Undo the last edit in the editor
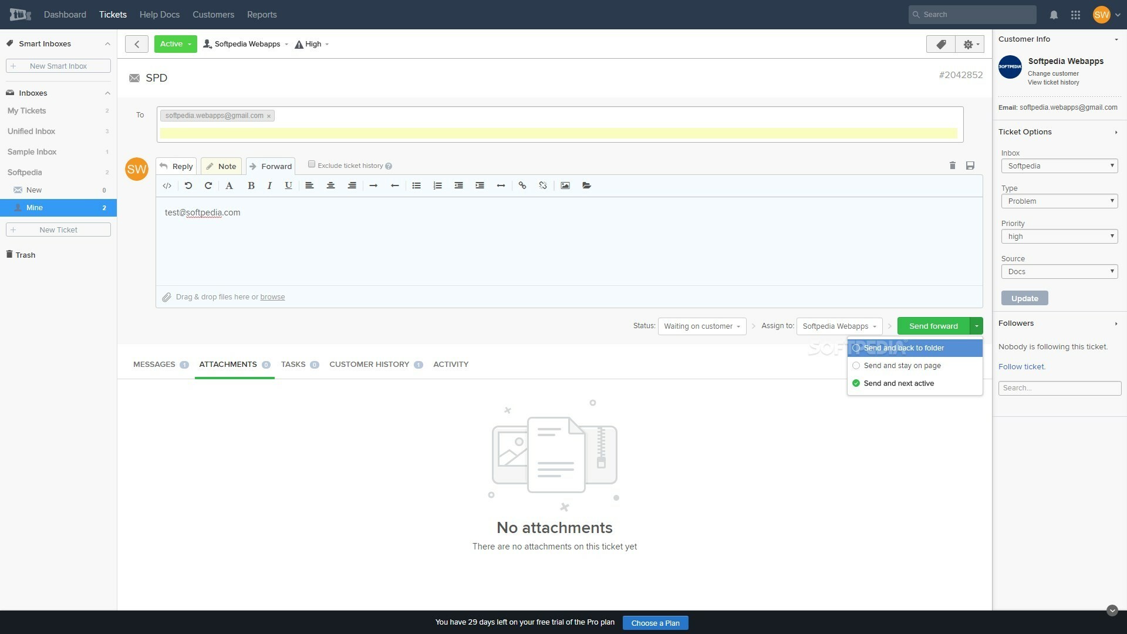Image resolution: width=1127 pixels, height=634 pixels. tap(188, 186)
